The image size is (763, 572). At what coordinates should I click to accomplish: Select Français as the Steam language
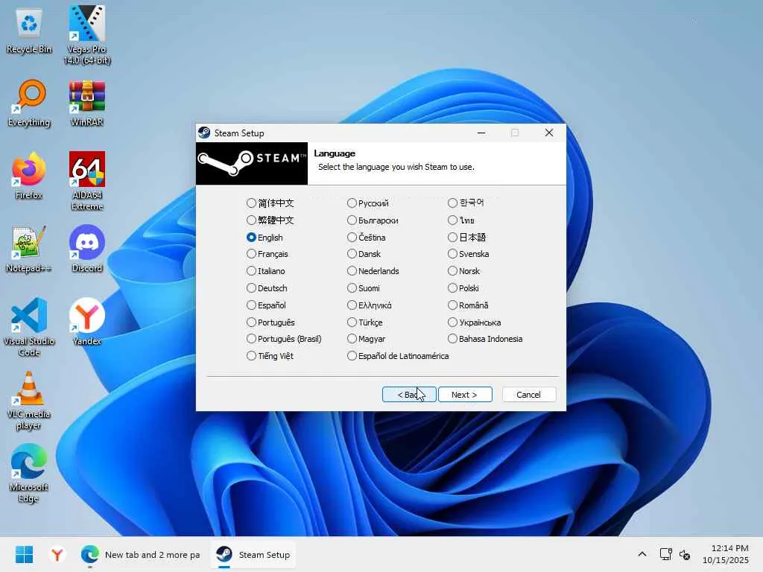[x=267, y=254]
